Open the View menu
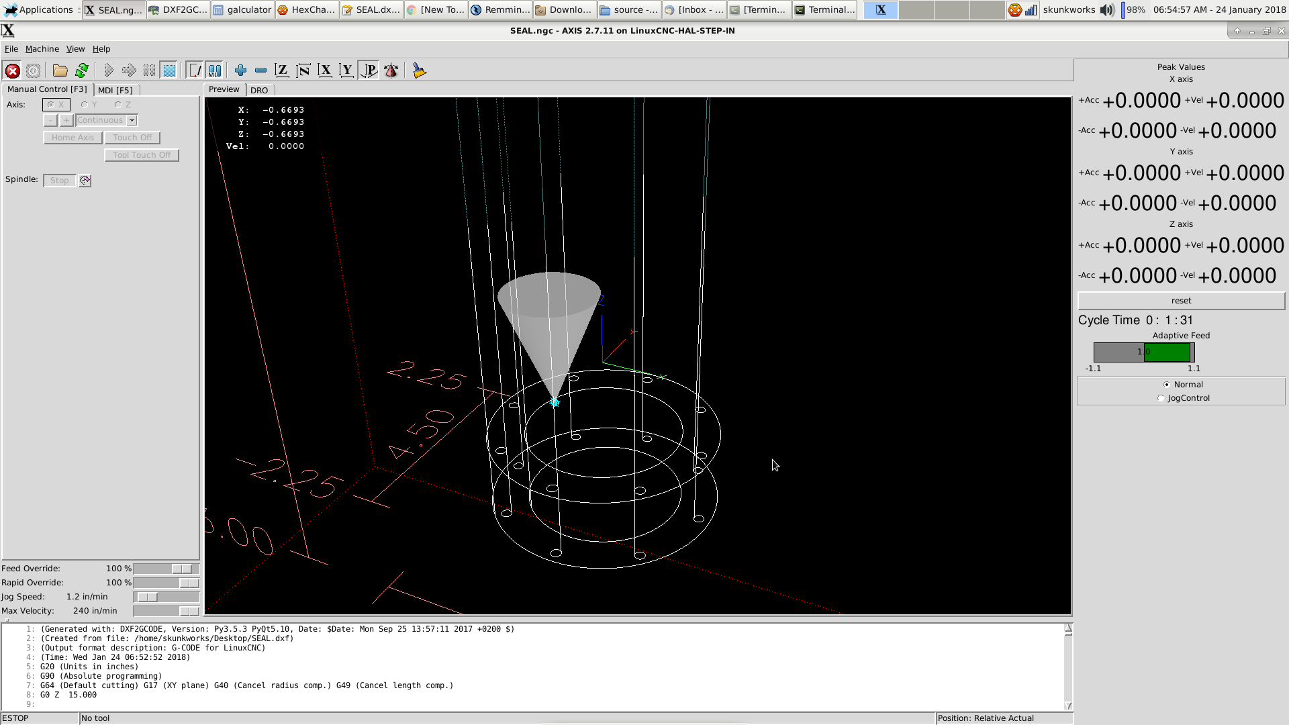The width and height of the screenshot is (1289, 725). 75,49
